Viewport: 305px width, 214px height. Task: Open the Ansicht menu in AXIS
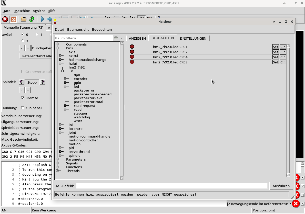[x=39, y=11]
